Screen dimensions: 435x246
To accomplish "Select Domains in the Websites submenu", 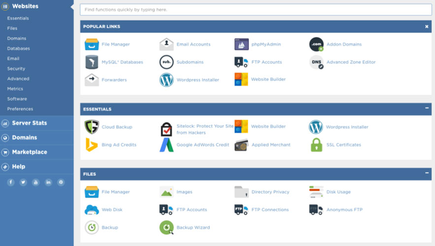I will (x=17, y=38).
